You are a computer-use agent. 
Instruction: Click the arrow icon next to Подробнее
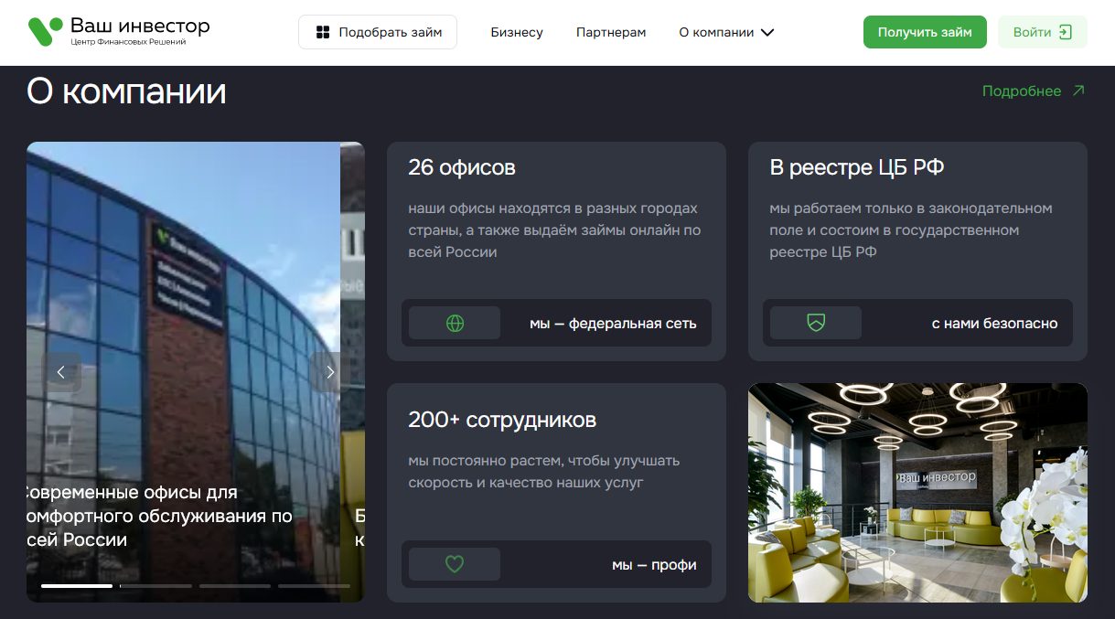(1078, 91)
